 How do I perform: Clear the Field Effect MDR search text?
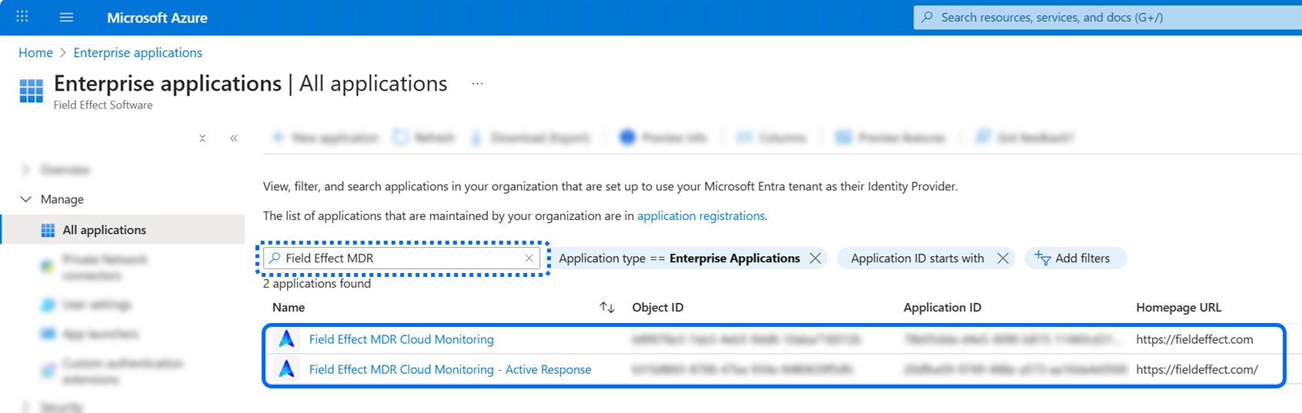(529, 258)
